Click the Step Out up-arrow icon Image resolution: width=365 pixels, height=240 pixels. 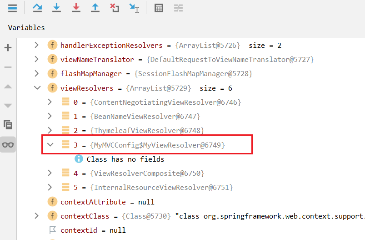point(95,8)
